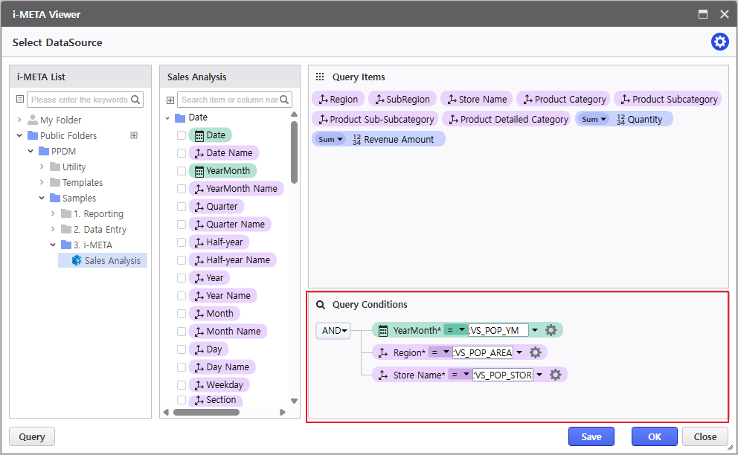Click the Query button

point(31,436)
